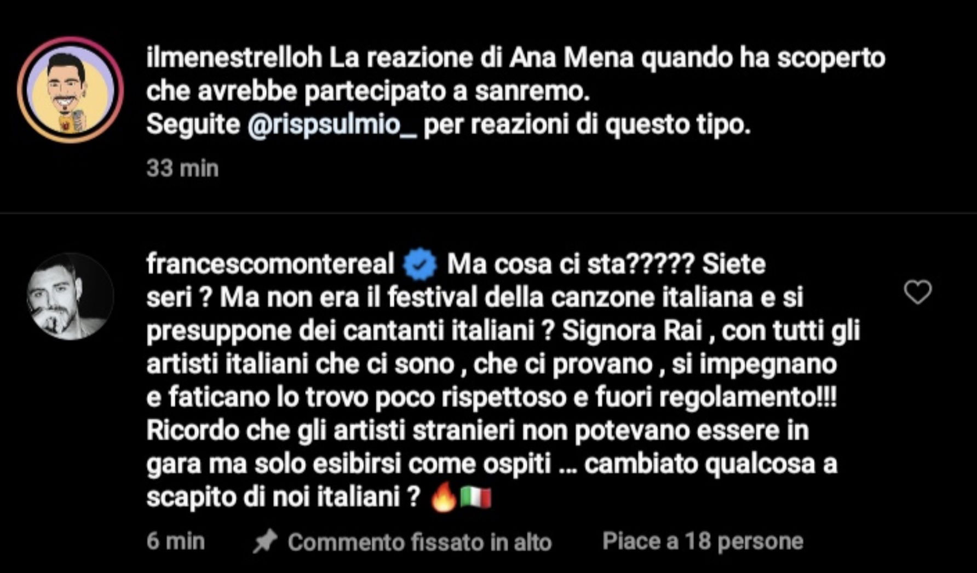This screenshot has width=977, height=573.
Task: Open francescomontereal's black-and-white profile picture
Action: [x=71, y=296]
